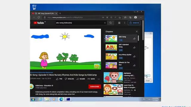Image resolution: width=191 pixels, height=107 pixels.
Task: Open KidsCamp - Education channel link
Action: [43, 86]
